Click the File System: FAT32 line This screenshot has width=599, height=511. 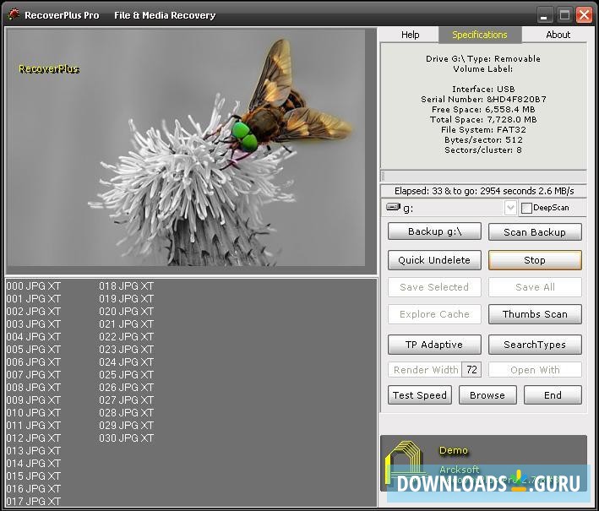(x=483, y=130)
